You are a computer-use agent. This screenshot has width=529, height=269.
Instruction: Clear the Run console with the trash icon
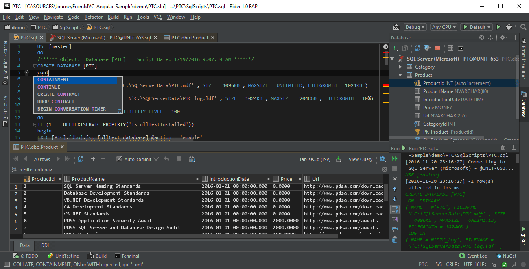(x=395, y=240)
